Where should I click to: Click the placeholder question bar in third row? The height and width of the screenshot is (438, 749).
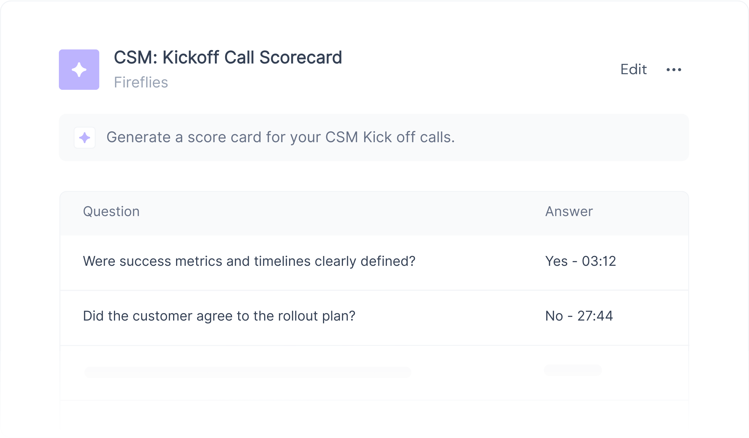click(248, 372)
